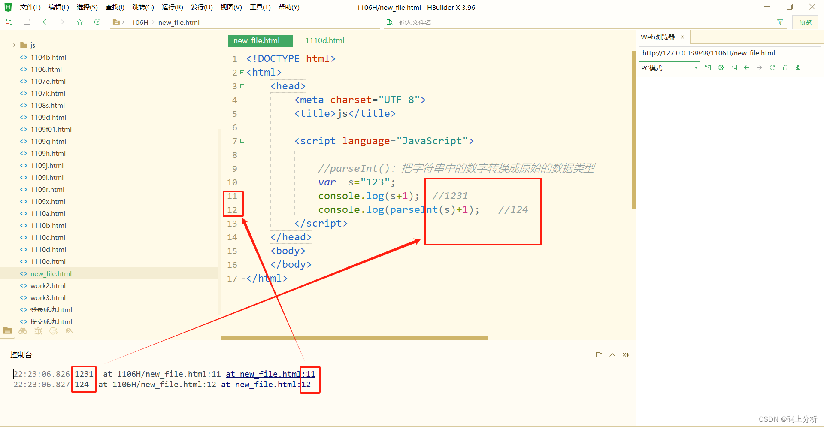824x427 pixels.
Task: Clear the console with the X icon
Action: [626, 355]
